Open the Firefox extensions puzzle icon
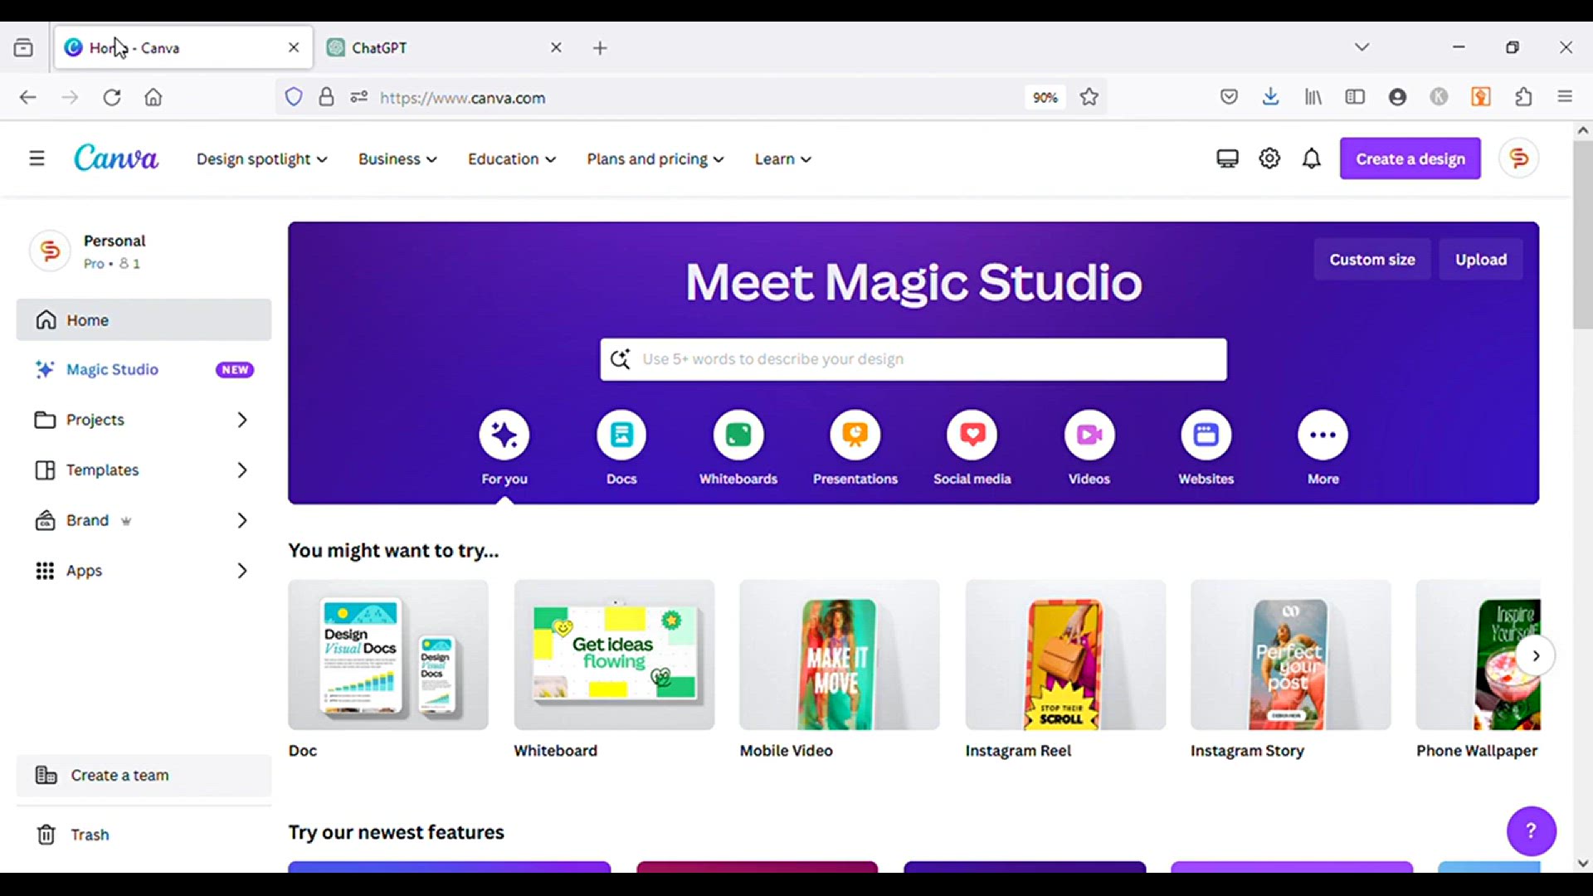 1523,97
